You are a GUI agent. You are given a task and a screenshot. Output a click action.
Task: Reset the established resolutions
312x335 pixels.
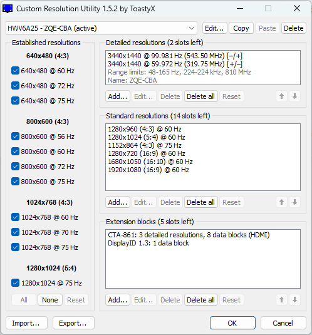point(76,300)
